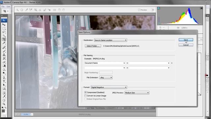Click the Save button

(186, 40)
